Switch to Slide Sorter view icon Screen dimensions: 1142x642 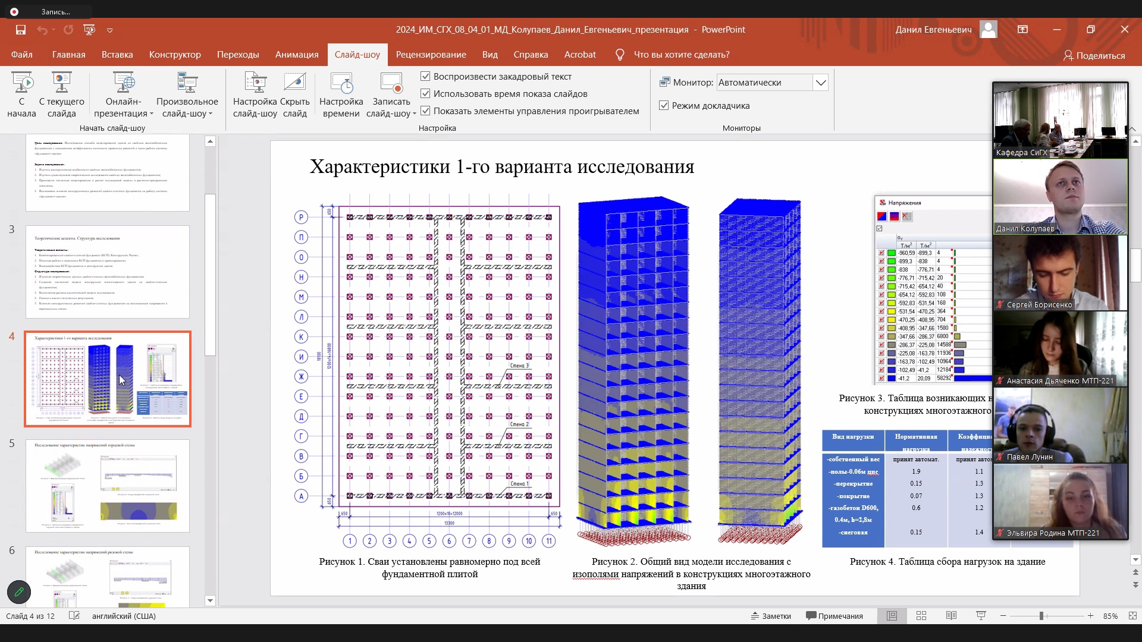click(x=921, y=616)
